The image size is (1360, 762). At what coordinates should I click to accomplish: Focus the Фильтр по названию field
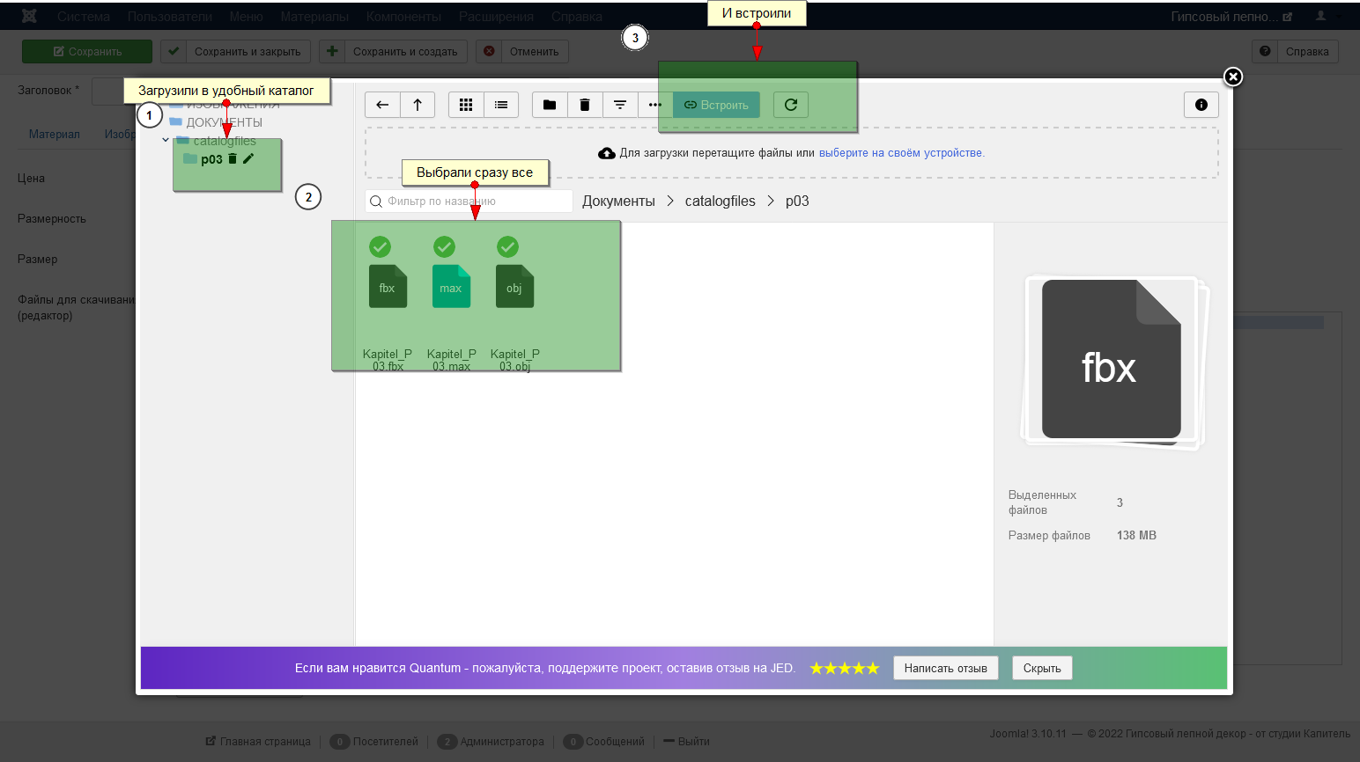point(469,201)
